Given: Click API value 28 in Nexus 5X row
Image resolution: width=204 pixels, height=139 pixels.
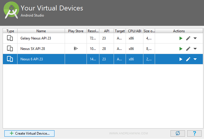Looking at the screenshot, I should coord(104,49).
